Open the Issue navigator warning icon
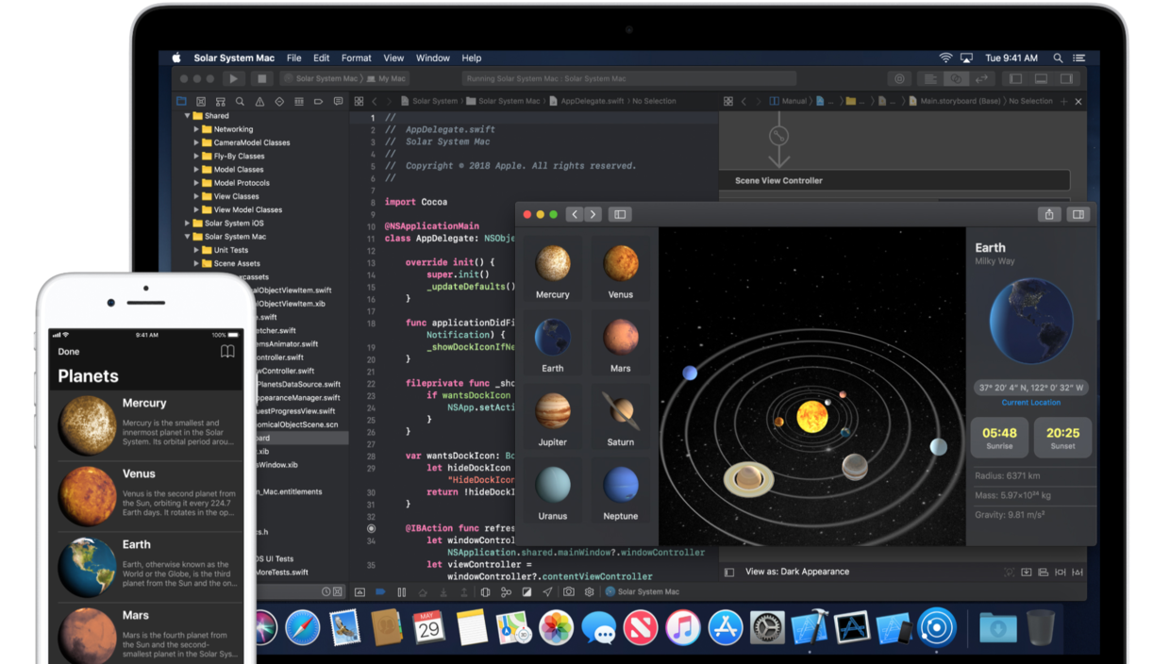 [259, 101]
